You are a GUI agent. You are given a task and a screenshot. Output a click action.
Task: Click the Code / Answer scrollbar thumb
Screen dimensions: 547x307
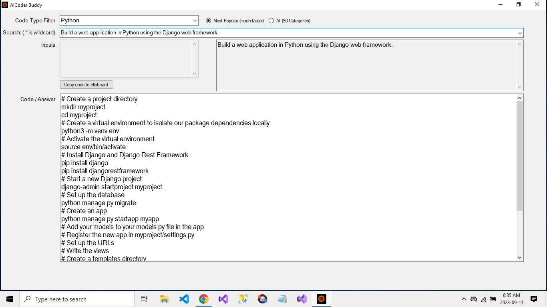pos(520,156)
